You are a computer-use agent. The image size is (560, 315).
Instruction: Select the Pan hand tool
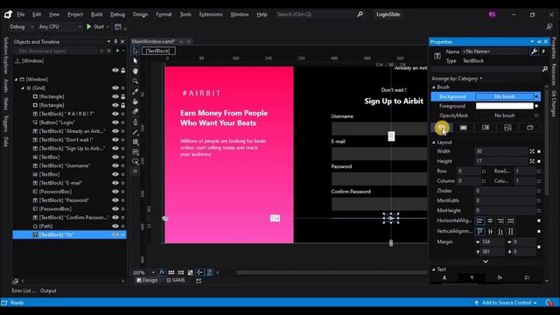[136, 71]
